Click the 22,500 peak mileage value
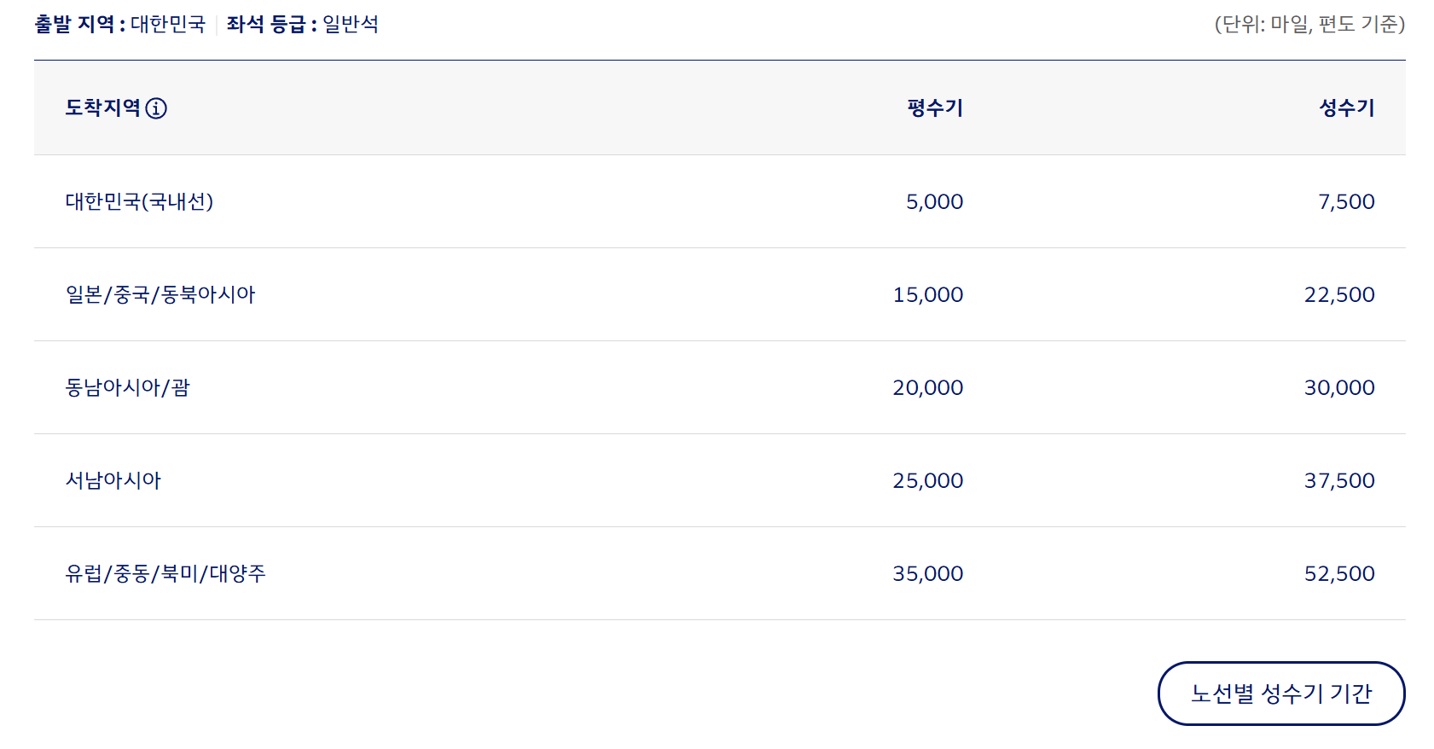The image size is (1434, 749). pos(1339,295)
